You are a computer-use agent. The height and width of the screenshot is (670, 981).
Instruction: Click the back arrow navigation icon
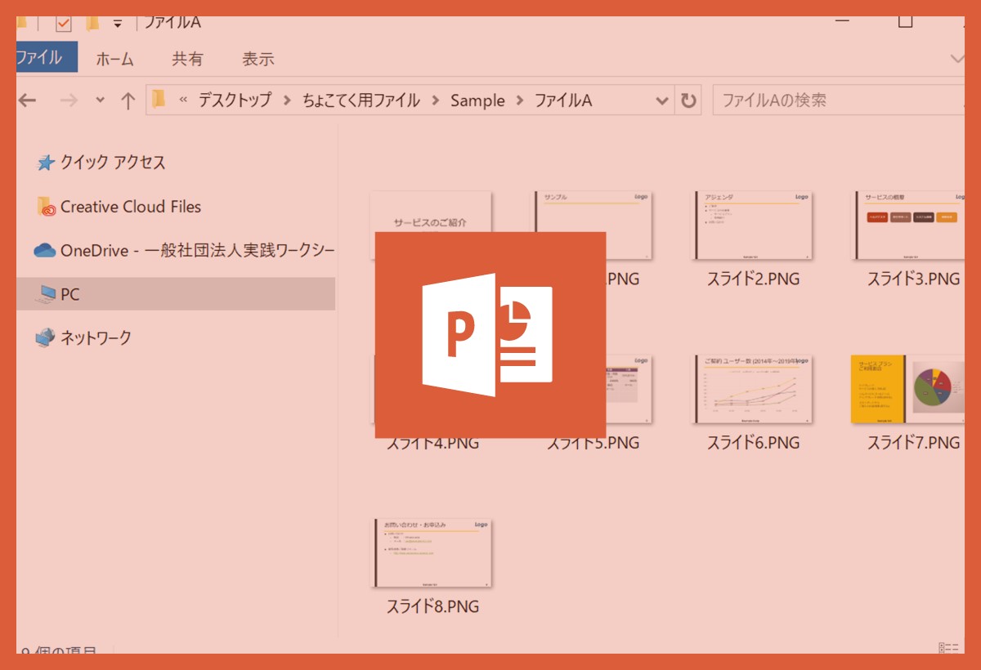(28, 100)
